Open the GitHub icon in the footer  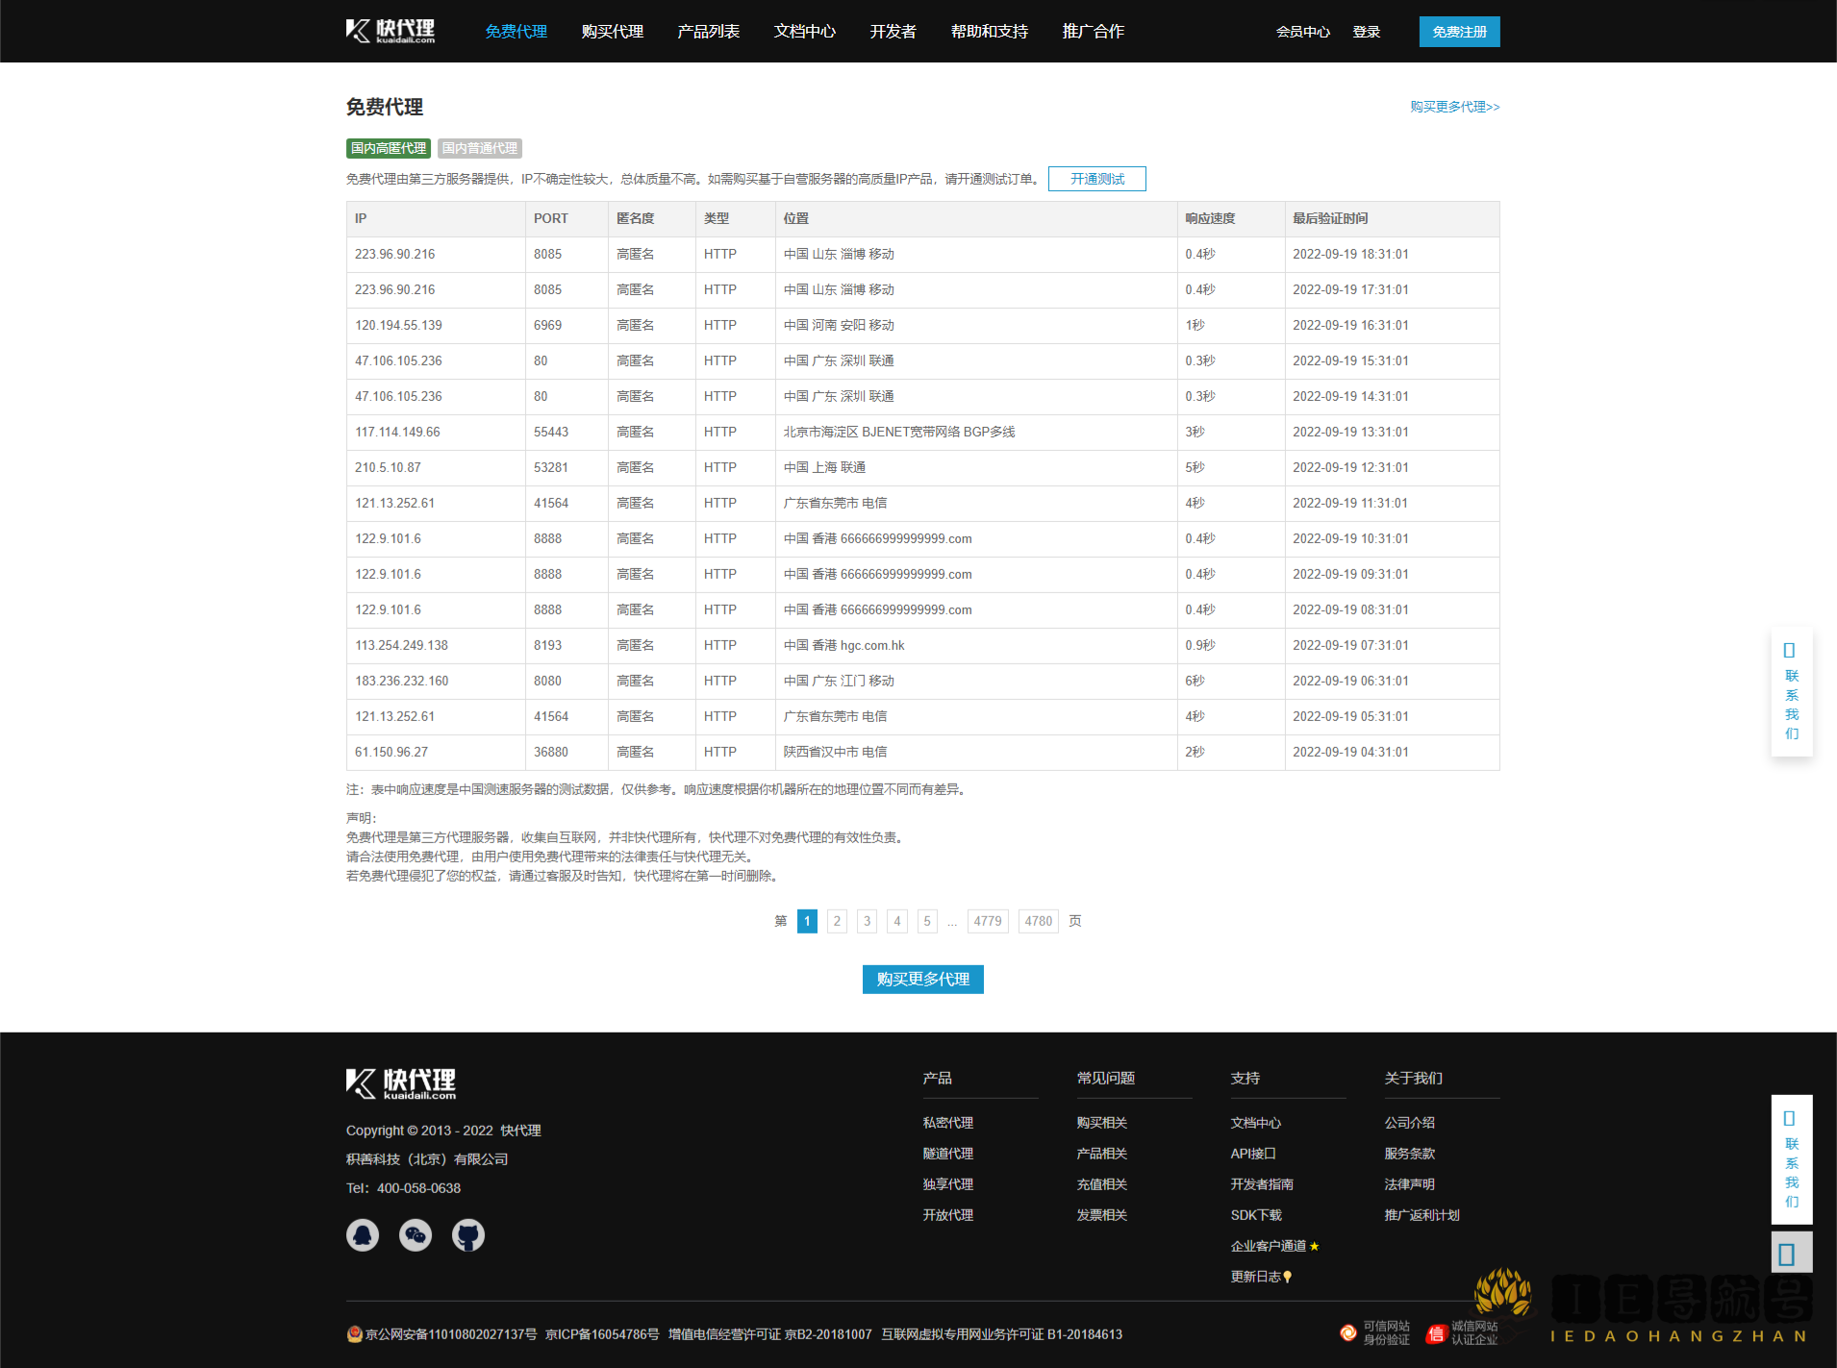(x=468, y=1235)
